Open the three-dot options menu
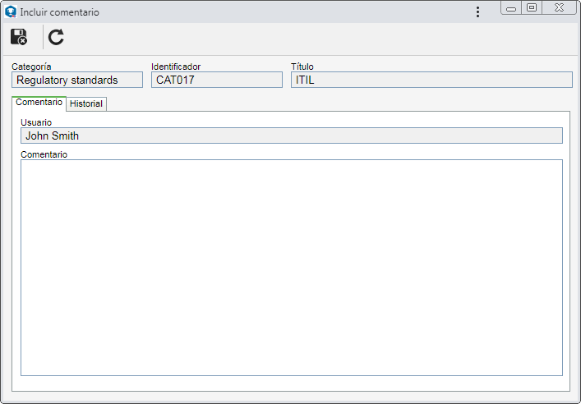 click(x=477, y=11)
